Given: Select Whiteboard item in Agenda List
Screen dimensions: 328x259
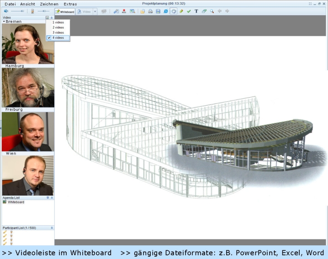Looking at the screenshot, I should 16,202.
